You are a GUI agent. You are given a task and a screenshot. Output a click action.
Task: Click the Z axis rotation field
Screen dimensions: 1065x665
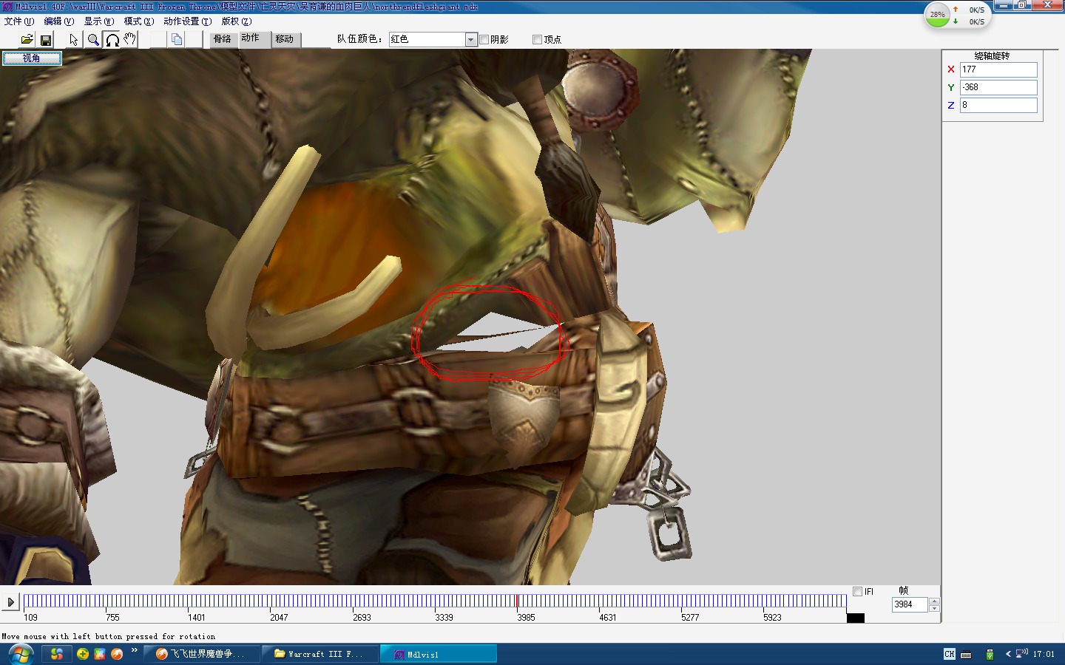click(998, 105)
